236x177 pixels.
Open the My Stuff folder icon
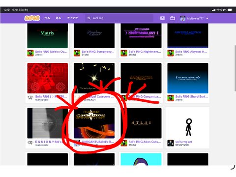(173, 18)
